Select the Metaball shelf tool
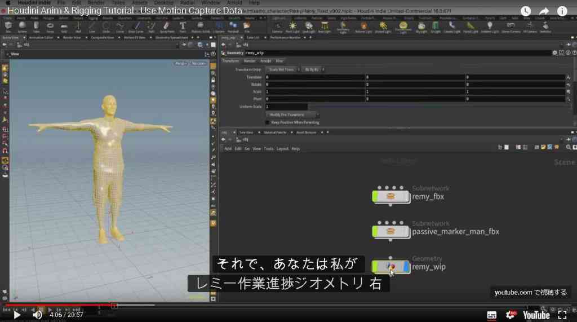 pos(233,27)
